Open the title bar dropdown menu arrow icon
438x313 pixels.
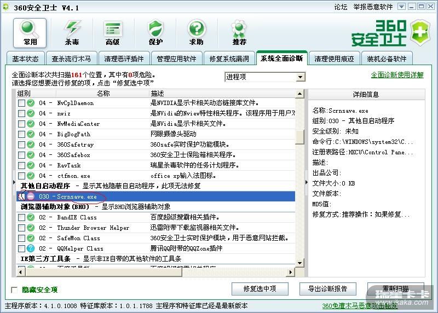(401, 7)
